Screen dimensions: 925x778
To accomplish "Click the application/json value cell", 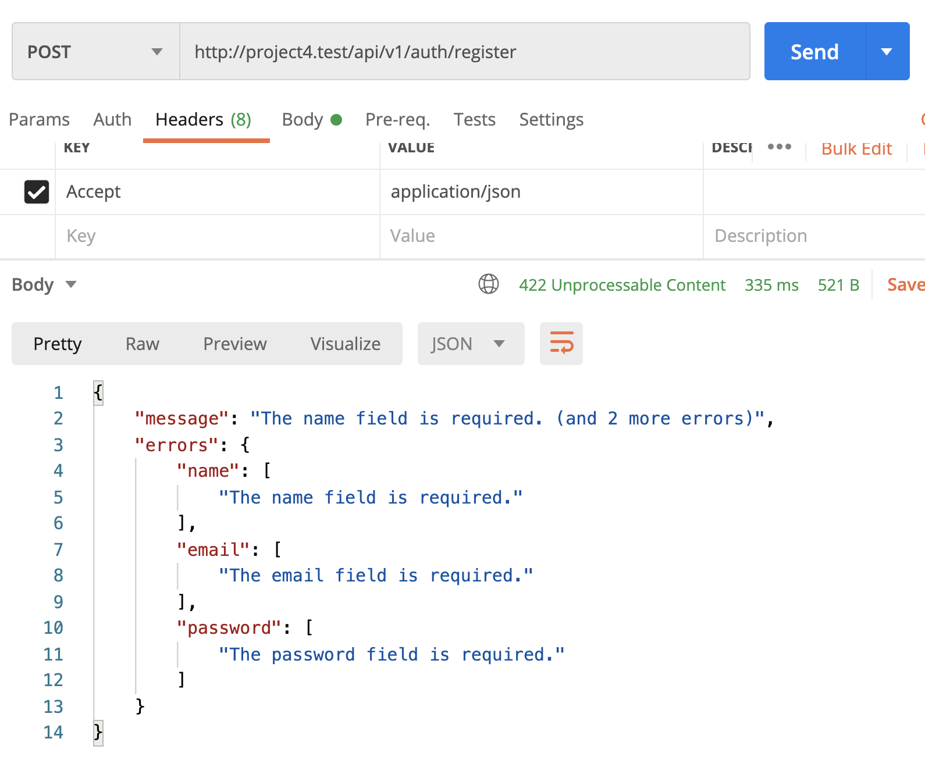I will [x=542, y=192].
